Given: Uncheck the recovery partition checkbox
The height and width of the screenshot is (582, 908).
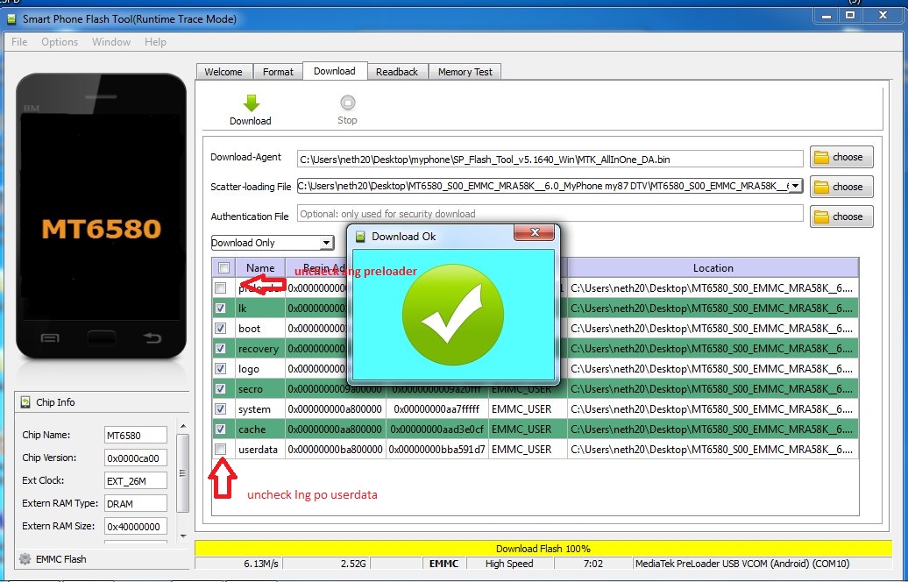Looking at the screenshot, I should [221, 349].
